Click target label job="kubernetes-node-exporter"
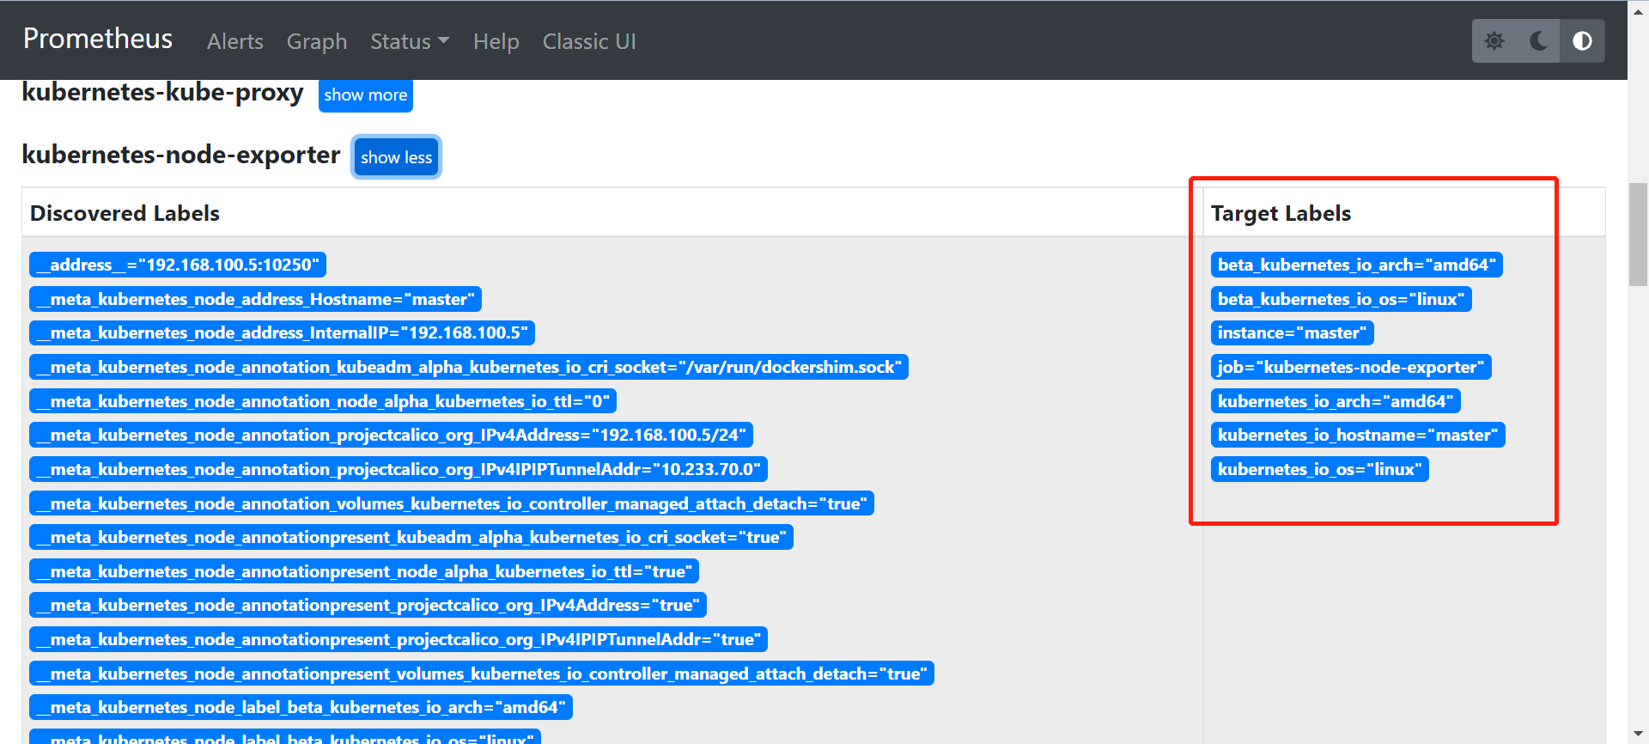 (1351, 367)
